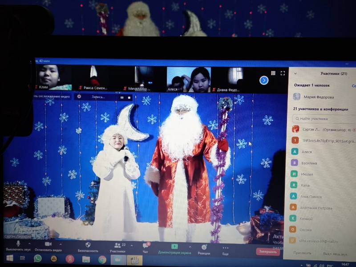Open share options arrow beside Демонстрация экрана
Screen dimensions: 356x267
(190, 247)
